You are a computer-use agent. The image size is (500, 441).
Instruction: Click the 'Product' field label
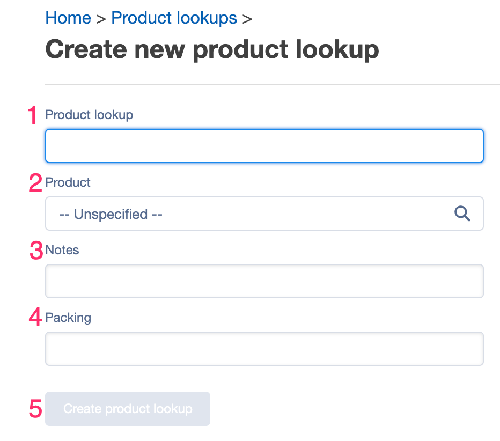(x=68, y=182)
